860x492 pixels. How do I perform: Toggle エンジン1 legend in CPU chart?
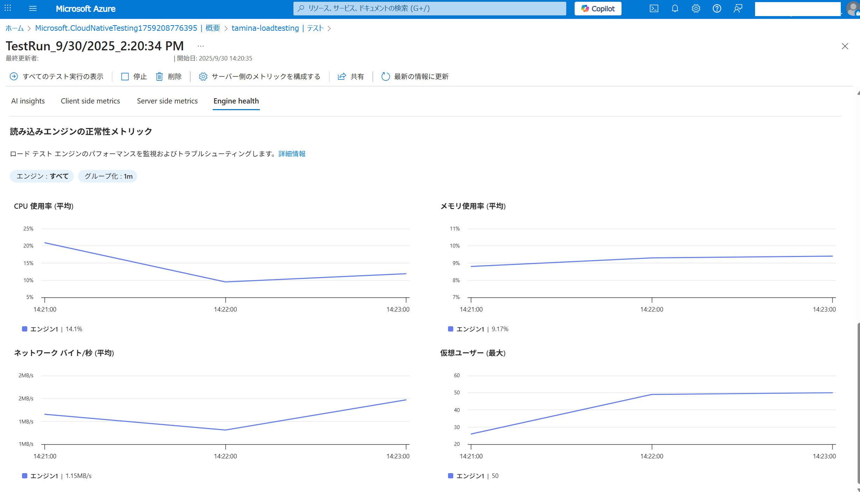pos(44,329)
